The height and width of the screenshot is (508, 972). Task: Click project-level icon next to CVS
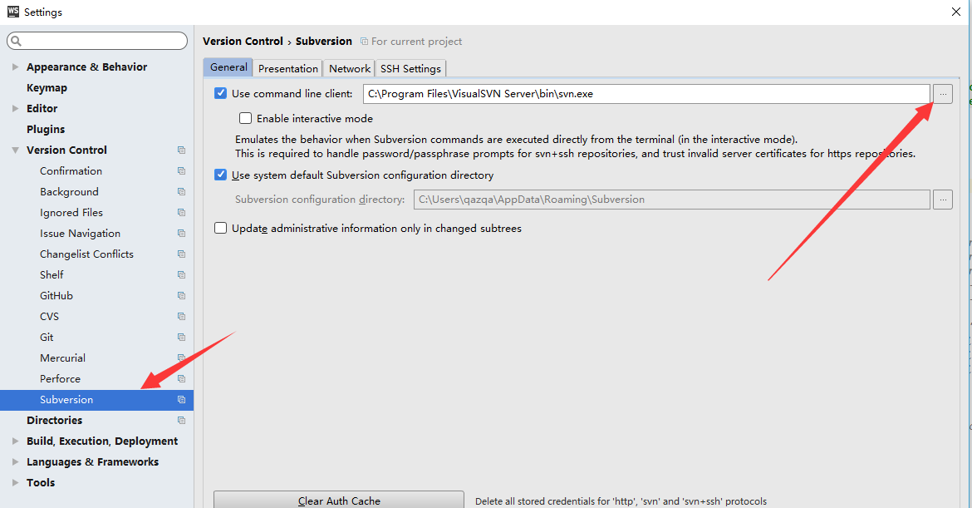(181, 316)
